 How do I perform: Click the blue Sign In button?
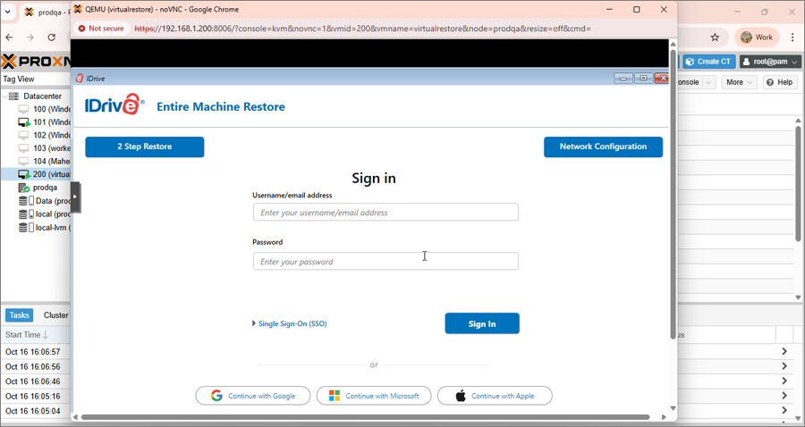tap(482, 323)
